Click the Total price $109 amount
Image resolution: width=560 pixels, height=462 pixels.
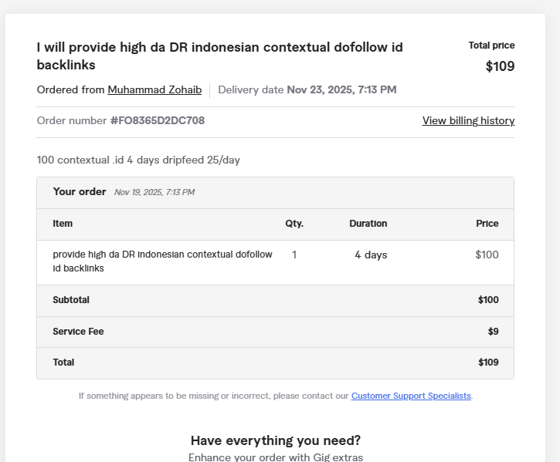tap(500, 66)
